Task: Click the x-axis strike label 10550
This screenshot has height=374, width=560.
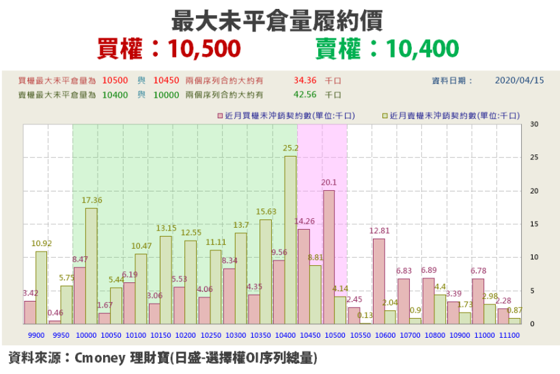Action: click(361, 336)
